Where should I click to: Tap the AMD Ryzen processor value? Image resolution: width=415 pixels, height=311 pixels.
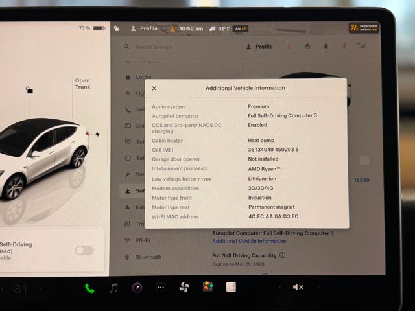coord(264,168)
